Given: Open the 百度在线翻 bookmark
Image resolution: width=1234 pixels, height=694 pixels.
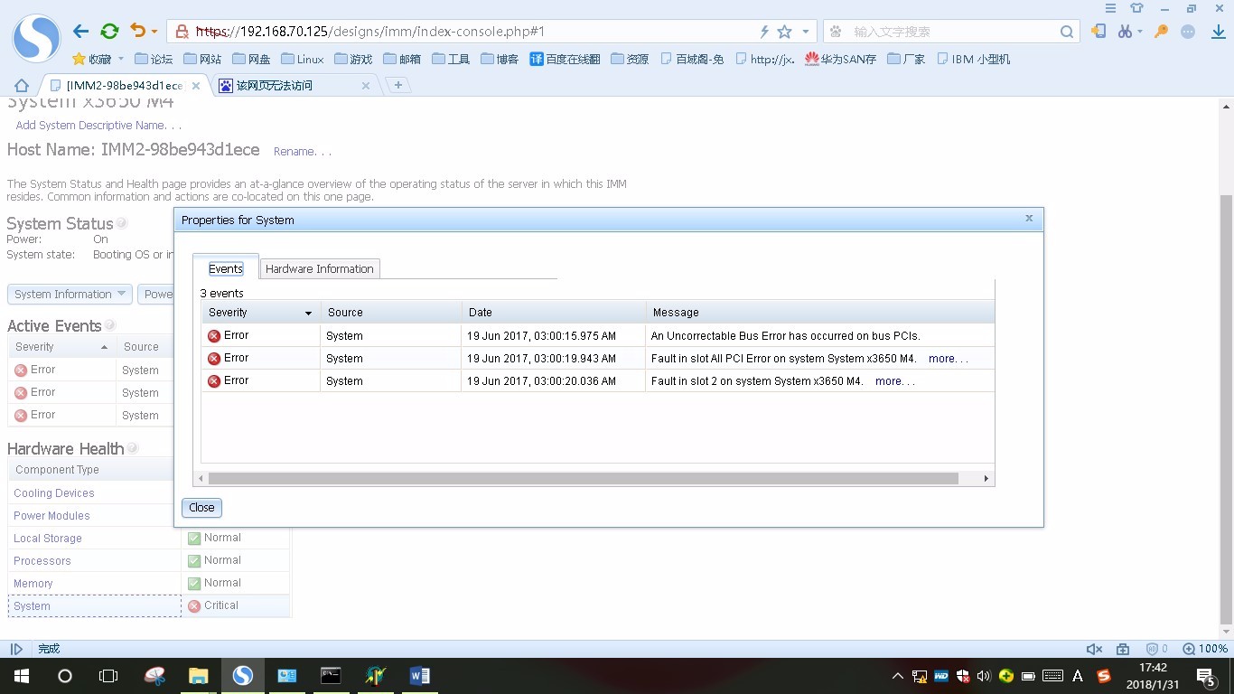Looking at the screenshot, I should [x=565, y=59].
